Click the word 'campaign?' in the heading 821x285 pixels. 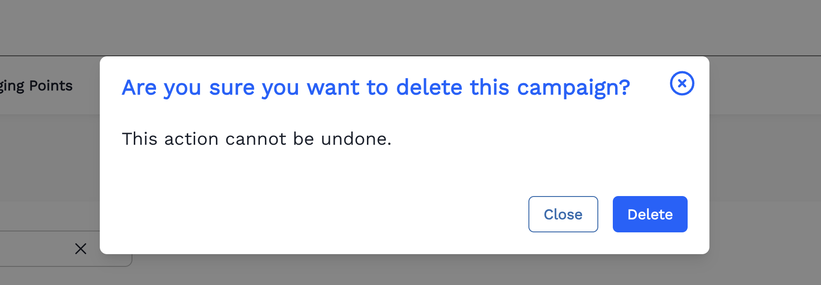click(573, 88)
